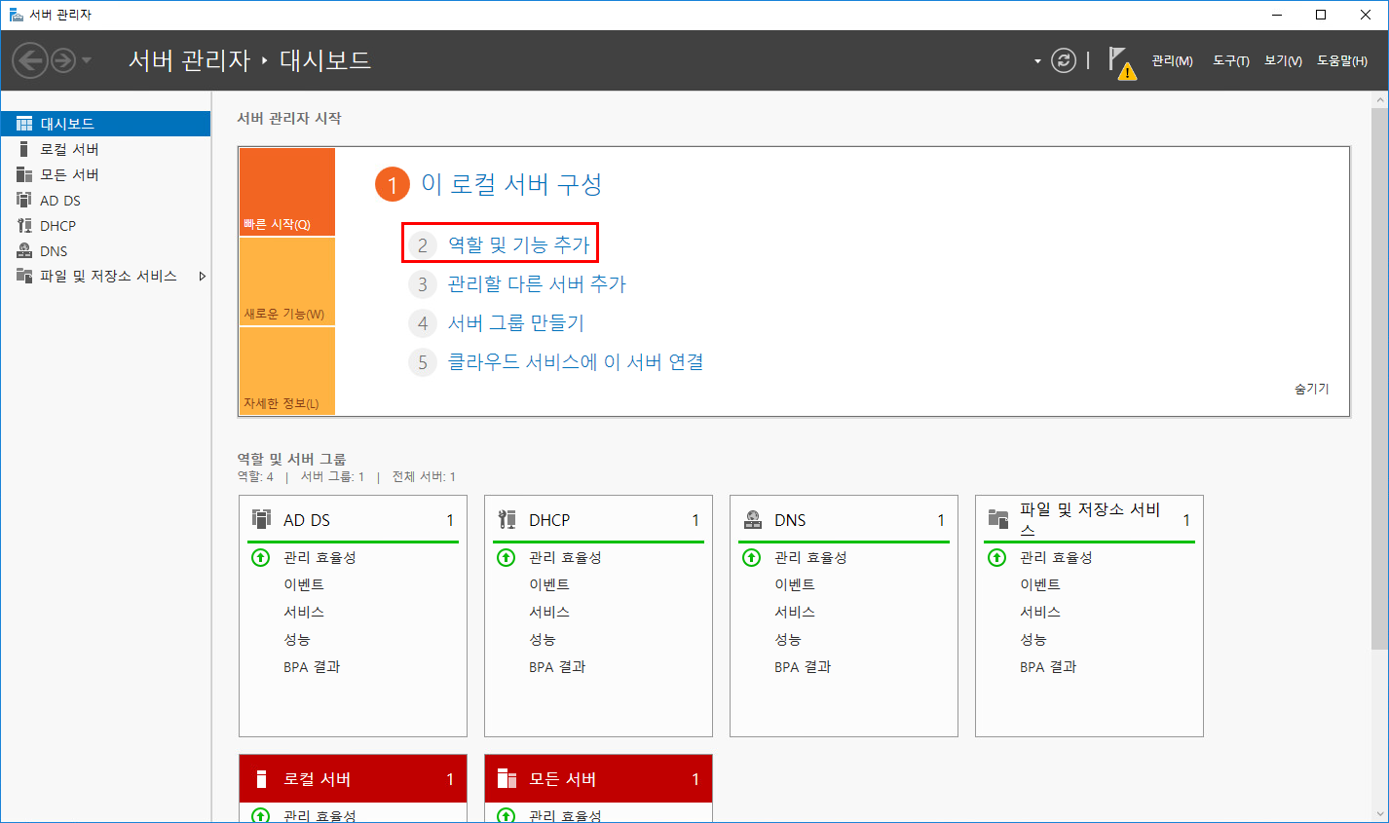Screen dimensions: 1389x823
Task: Select DHCP in the sidebar
Action: click(x=105, y=225)
